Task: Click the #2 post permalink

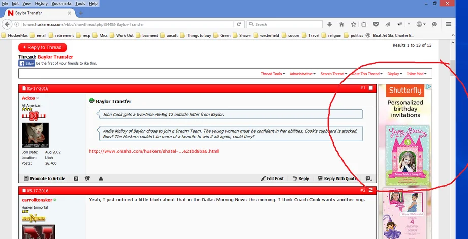Action: [363, 190]
